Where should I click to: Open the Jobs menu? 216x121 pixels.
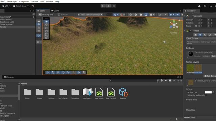click(42, 1)
